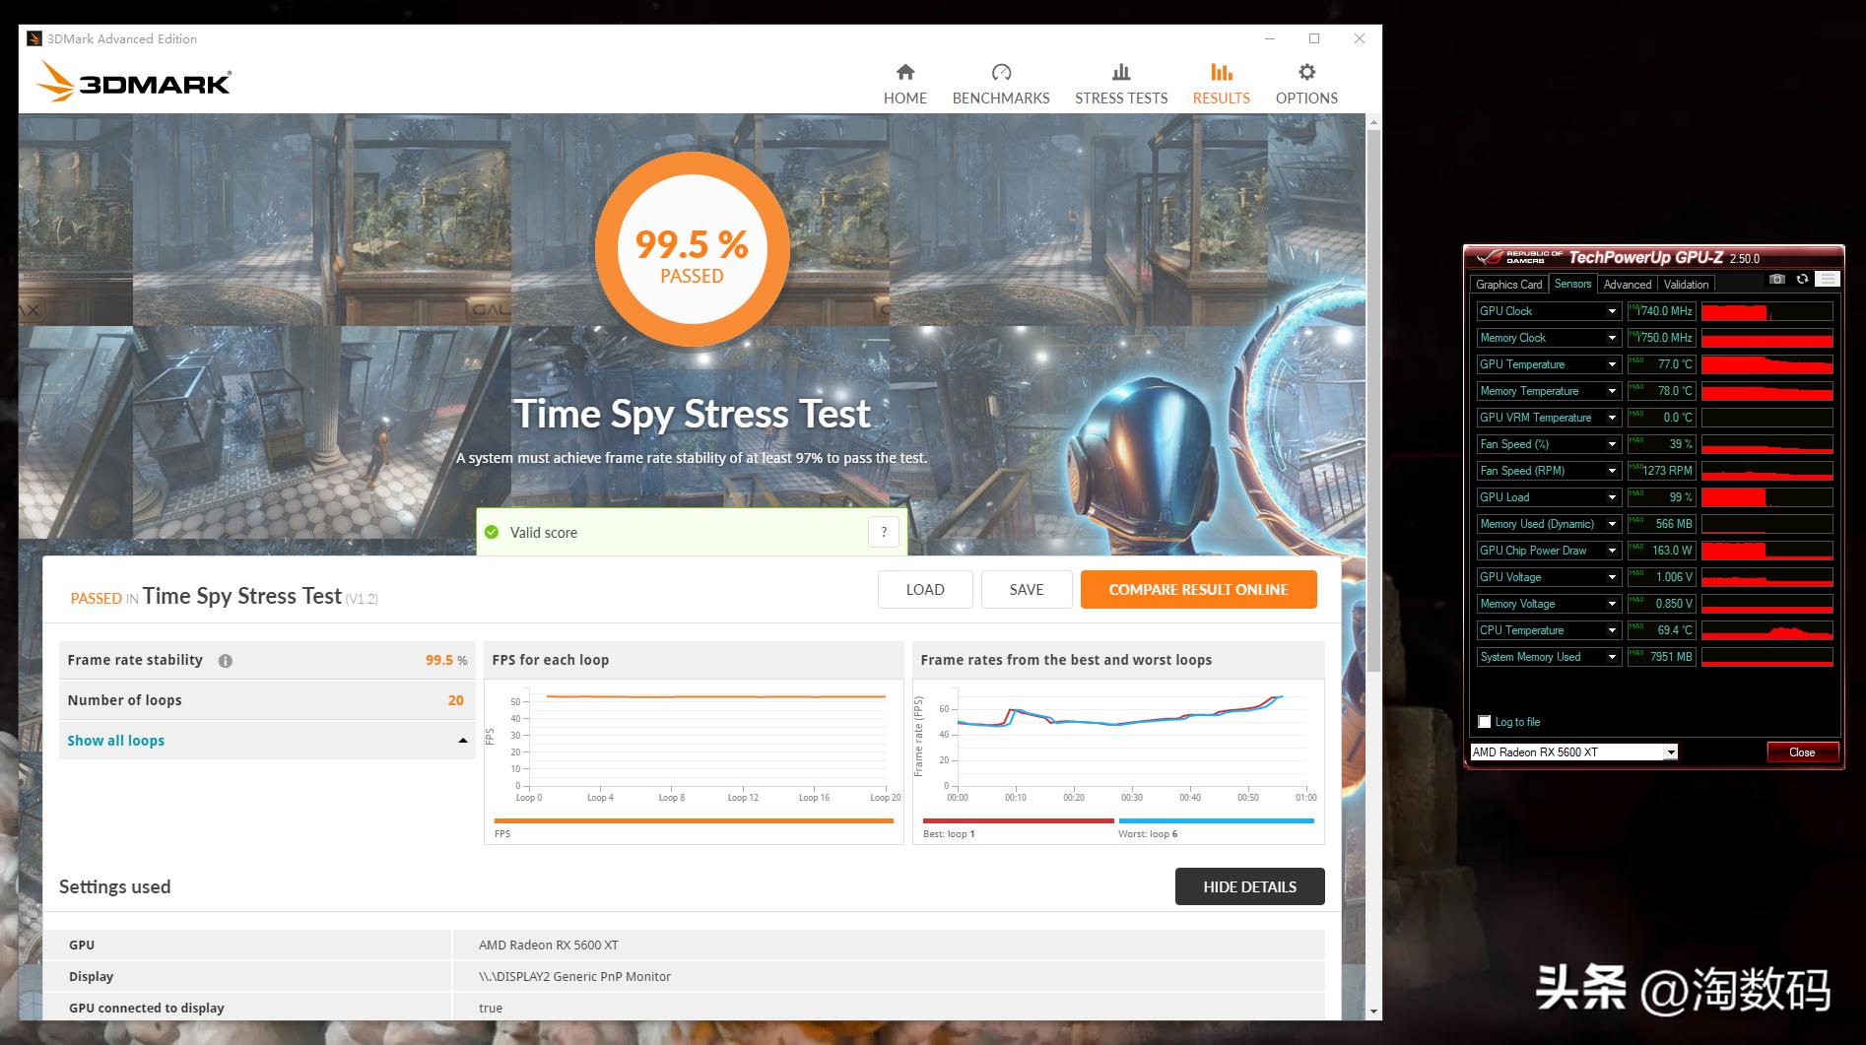
Task: Go to the HOME section
Action: point(905,84)
